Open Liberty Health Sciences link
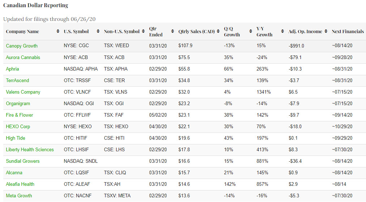This screenshot has width=366, height=202. coord(30,149)
